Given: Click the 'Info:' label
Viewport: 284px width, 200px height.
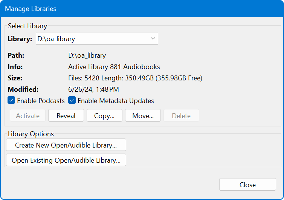Looking at the screenshot, I should click(x=15, y=67).
